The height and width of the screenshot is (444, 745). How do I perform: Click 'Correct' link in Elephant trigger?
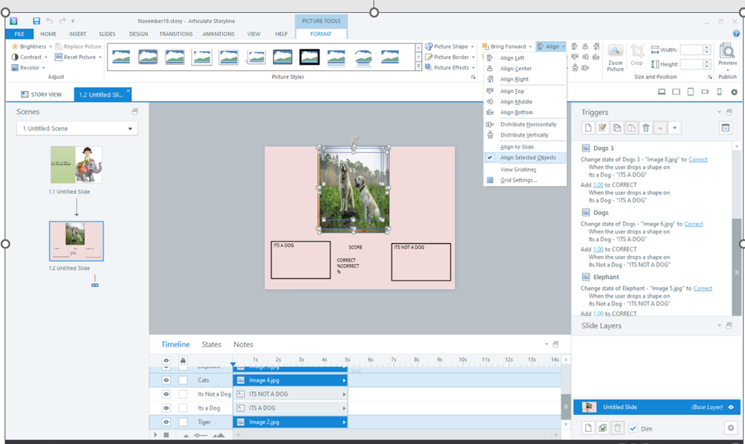click(x=702, y=288)
